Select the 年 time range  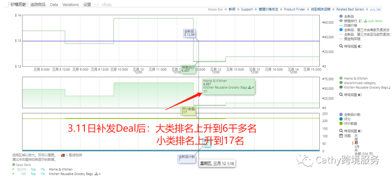point(356,150)
